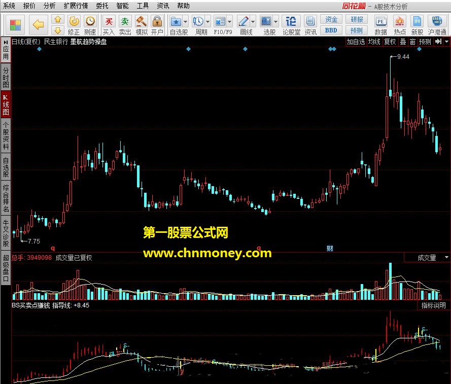Image resolution: width=451 pixels, height=384 pixels.
Task: Toggle the 均线 moving average display
Action: point(374,42)
